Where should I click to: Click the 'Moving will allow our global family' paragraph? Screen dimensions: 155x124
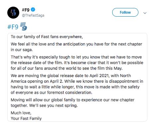tap(73, 103)
